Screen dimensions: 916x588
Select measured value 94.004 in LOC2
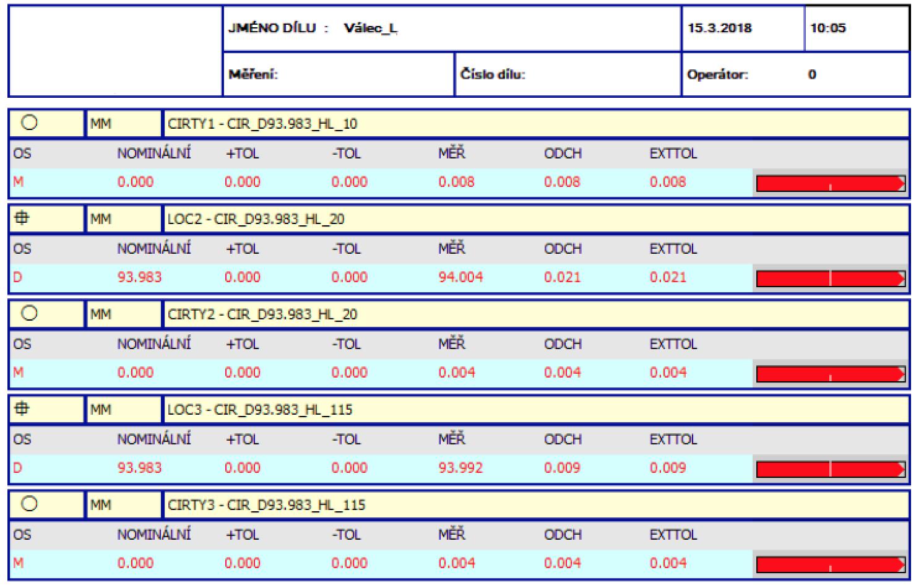click(460, 277)
